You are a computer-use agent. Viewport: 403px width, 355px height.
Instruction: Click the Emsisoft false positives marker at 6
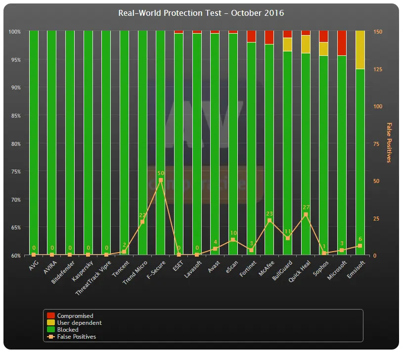[x=360, y=246]
